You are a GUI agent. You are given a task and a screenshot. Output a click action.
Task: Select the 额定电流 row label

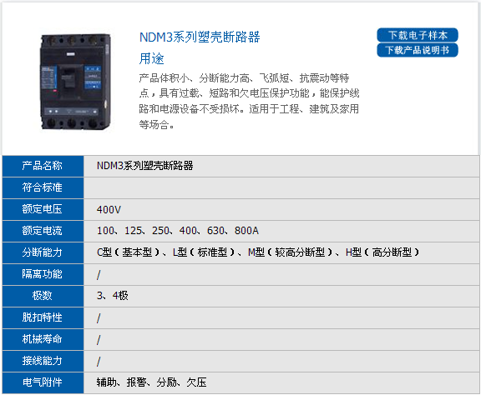(x=43, y=231)
